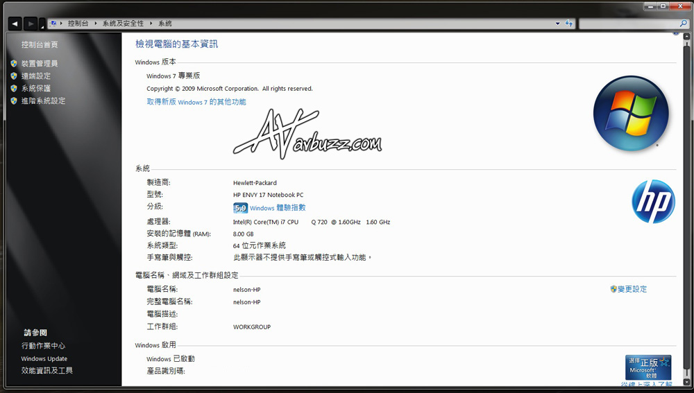The height and width of the screenshot is (393, 694).
Task: Open 裝置管理員 from the left sidebar
Action: coord(39,64)
